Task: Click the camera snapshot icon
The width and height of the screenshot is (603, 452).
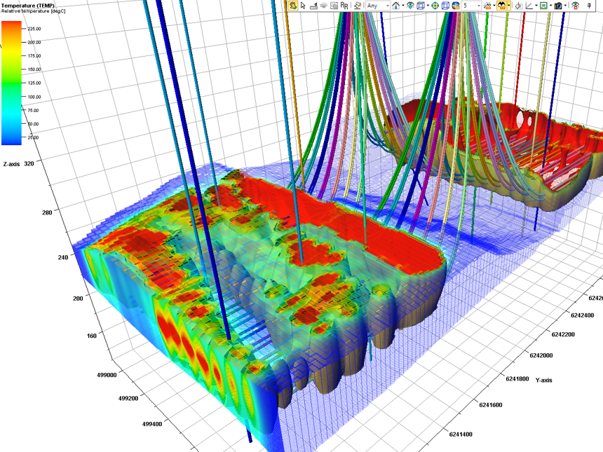Action: pos(558,6)
